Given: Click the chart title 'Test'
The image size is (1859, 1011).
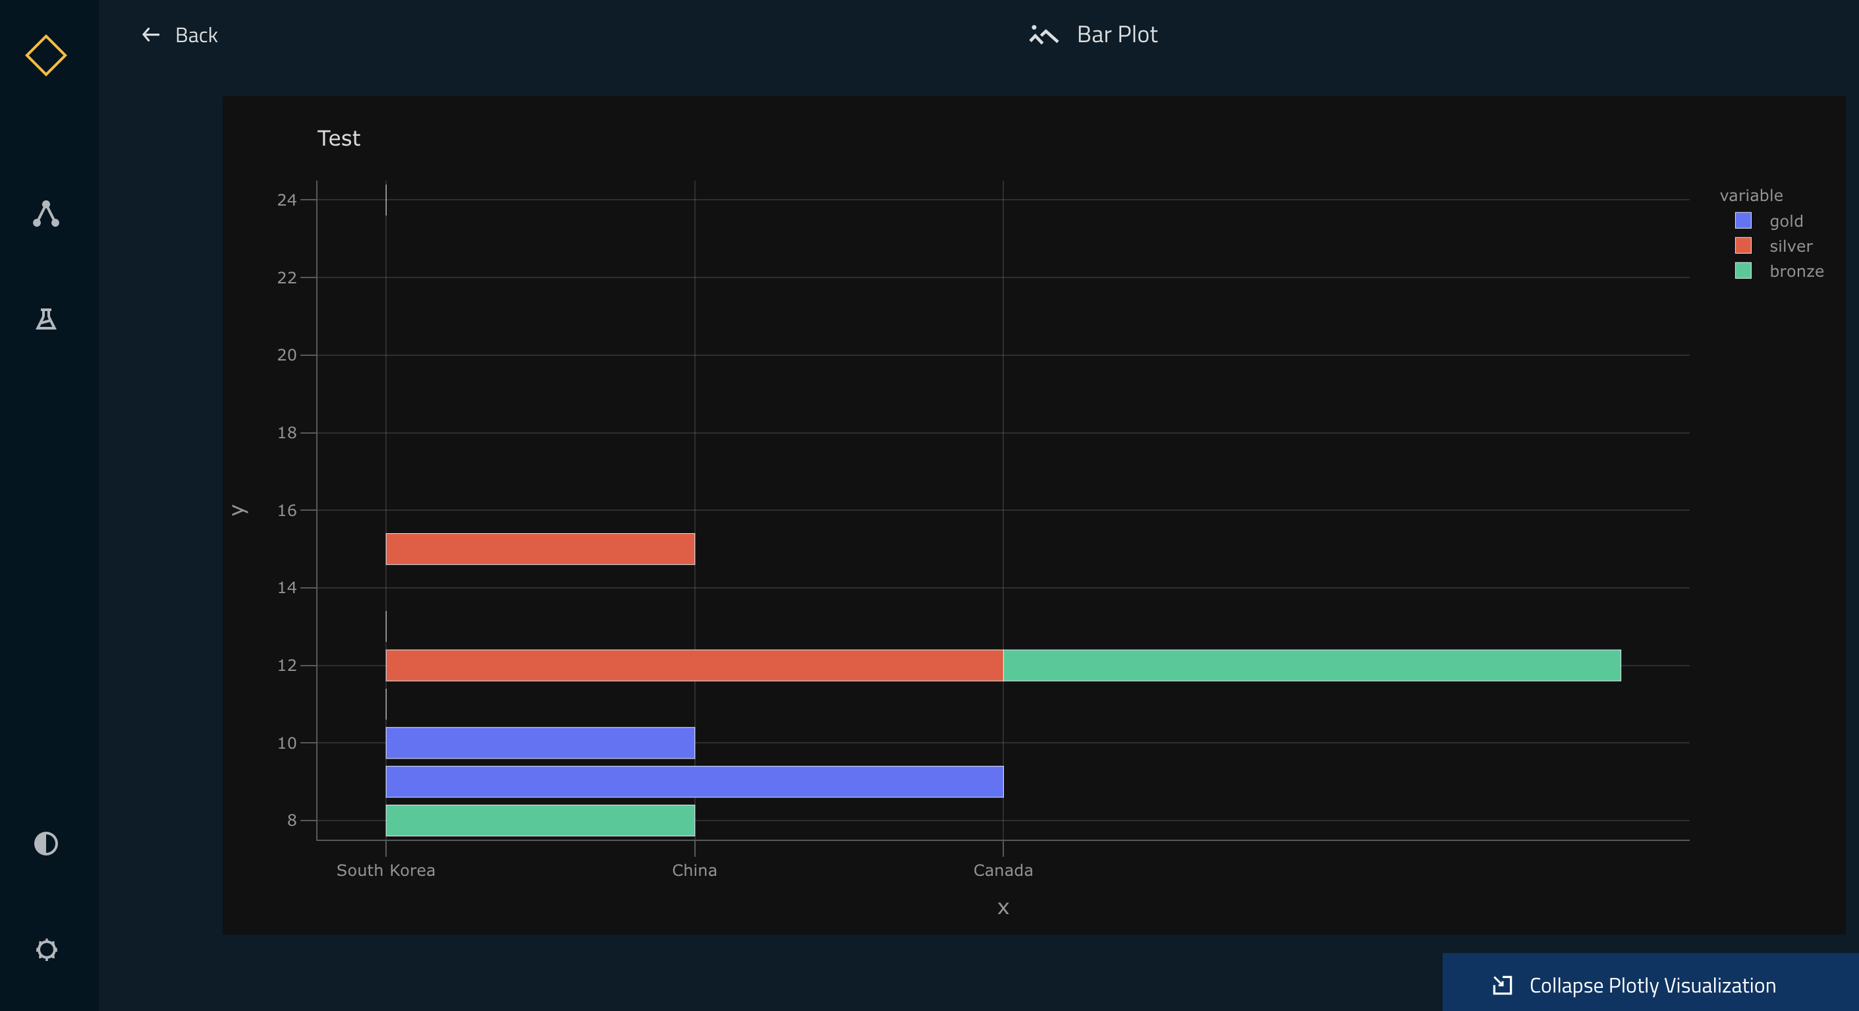Looking at the screenshot, I should tap(339, 138).
